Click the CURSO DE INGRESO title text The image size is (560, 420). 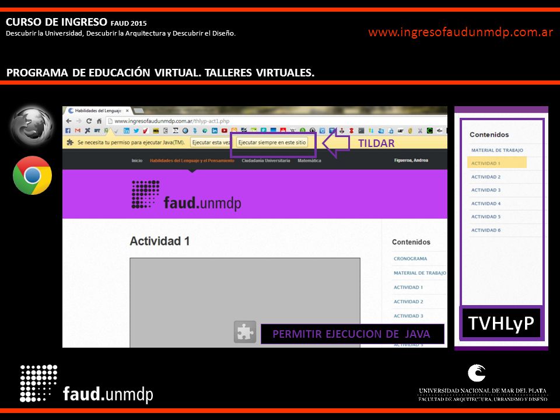[57, 22]
